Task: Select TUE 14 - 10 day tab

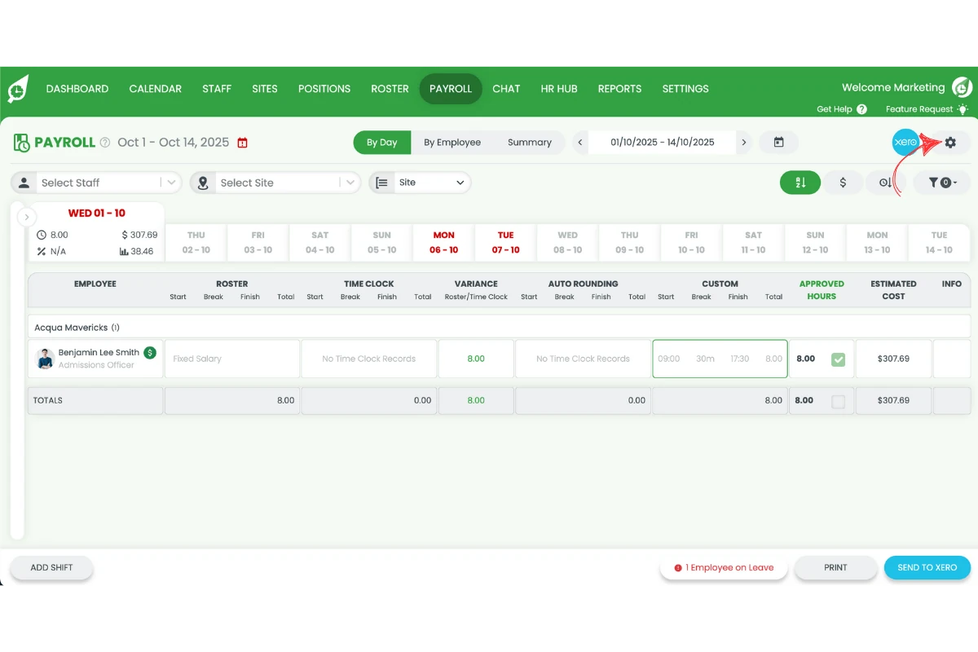Action: tap(939, 242)
